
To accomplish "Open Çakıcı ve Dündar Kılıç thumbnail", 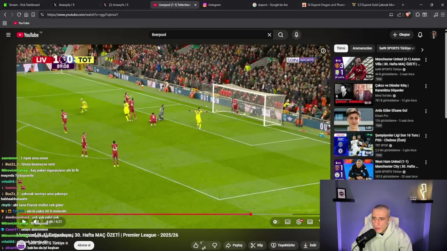I will coord(354,94).
